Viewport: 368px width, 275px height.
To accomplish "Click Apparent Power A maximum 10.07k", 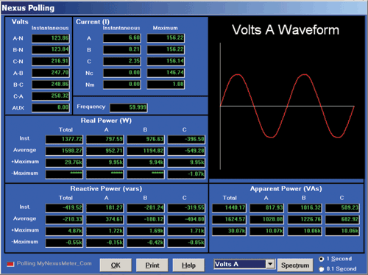I will [x=266, y=231].
